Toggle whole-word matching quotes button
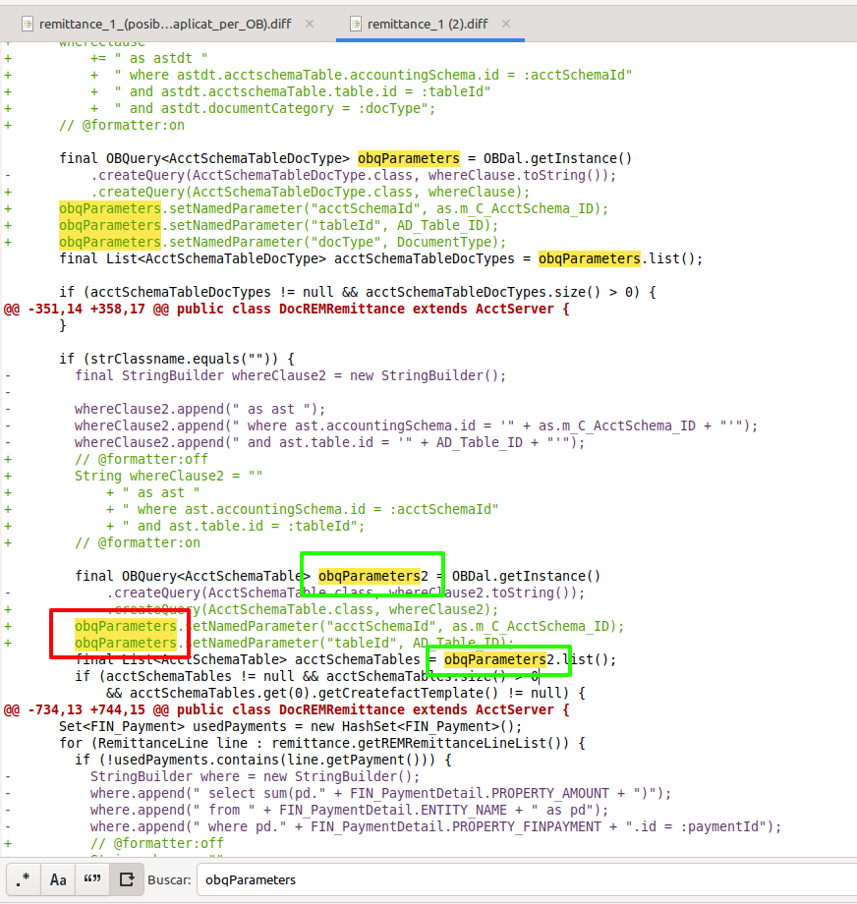 click(92, 879)
